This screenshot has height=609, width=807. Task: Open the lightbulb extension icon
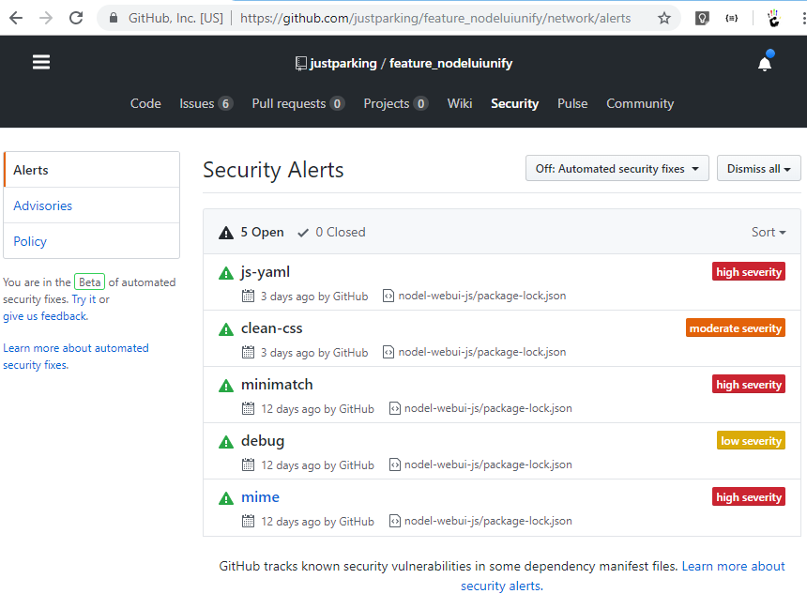pos(702,18)
